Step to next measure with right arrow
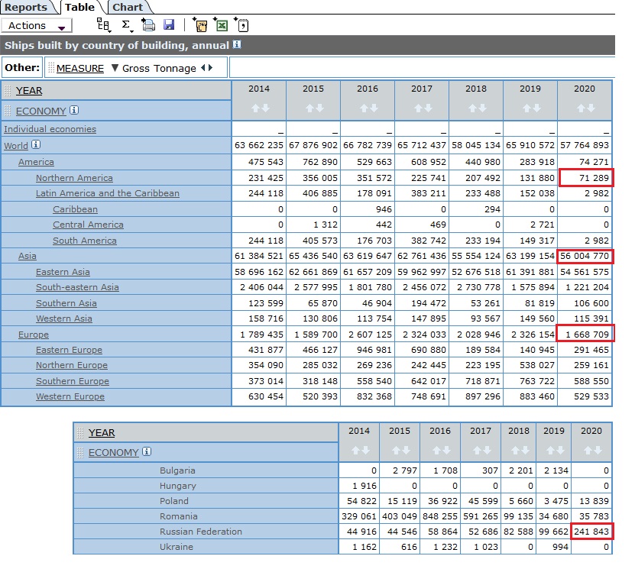The width and height of the screenshot is (635, 569). coord(211,67)
